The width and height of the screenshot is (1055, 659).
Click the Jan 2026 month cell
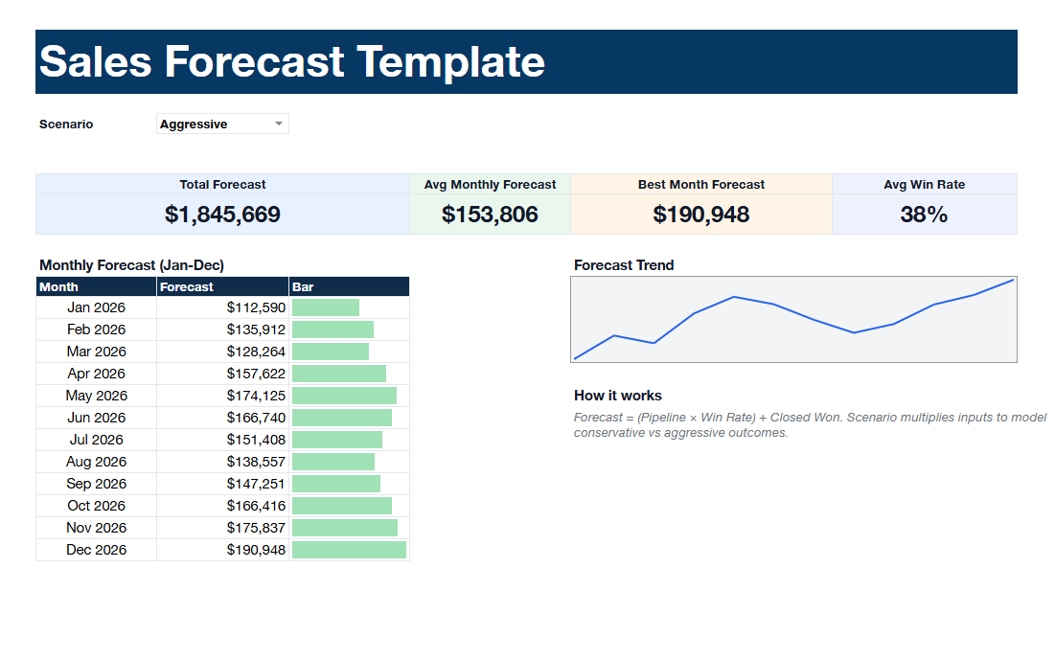point(96,307)
